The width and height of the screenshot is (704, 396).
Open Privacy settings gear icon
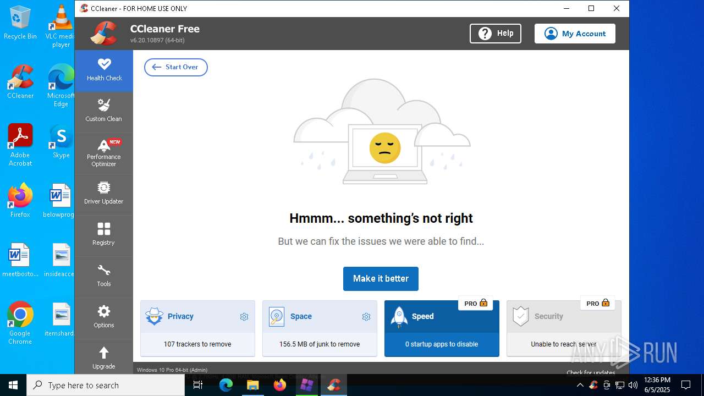pyautogui.click(x=244, y=317)
